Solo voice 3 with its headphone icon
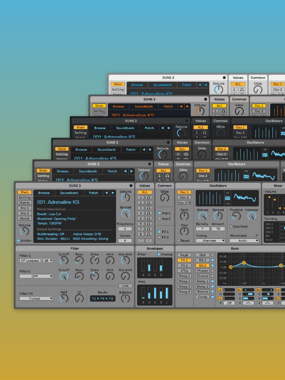The height and width of the screenshot is (380, 285). tap(149, 208)
